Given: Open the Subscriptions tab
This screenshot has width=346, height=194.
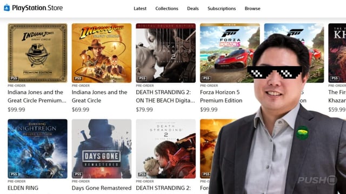Looking at the screenshot, I should point(222,9).
